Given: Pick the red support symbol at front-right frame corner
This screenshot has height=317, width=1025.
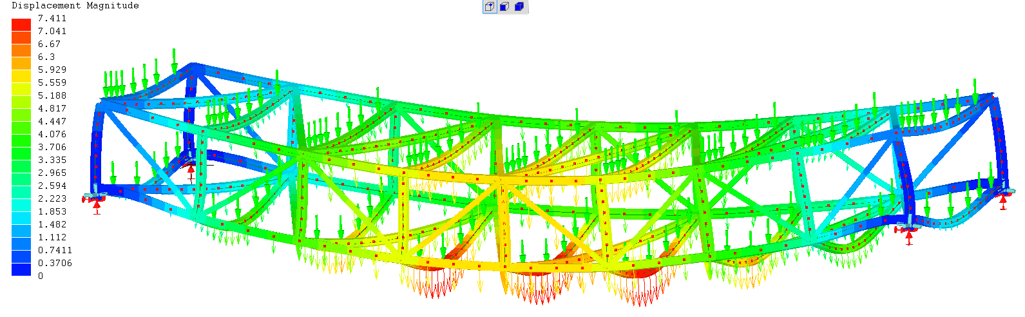Looking at the screenshot, I should 908,235.
